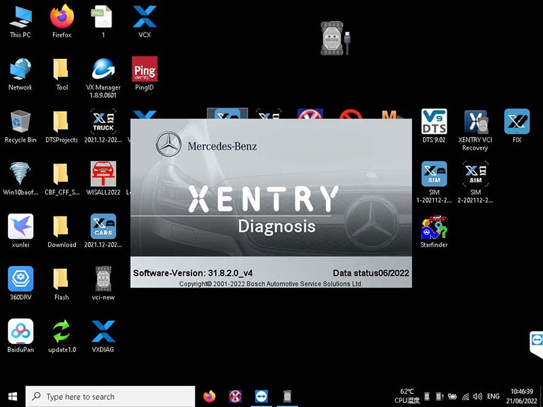Screen dimensions: 543x407
Task: Open the Xentry crossed-X taskbar icon
Action: (235, 396)
